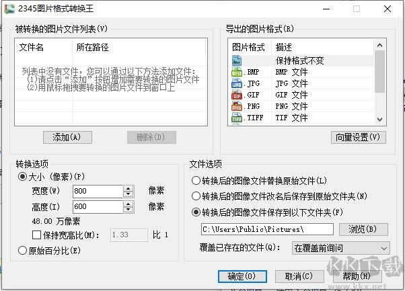405x291 pixels.
Task: Click the aspect ratio 1.33 field
Action: coord(129,235)
